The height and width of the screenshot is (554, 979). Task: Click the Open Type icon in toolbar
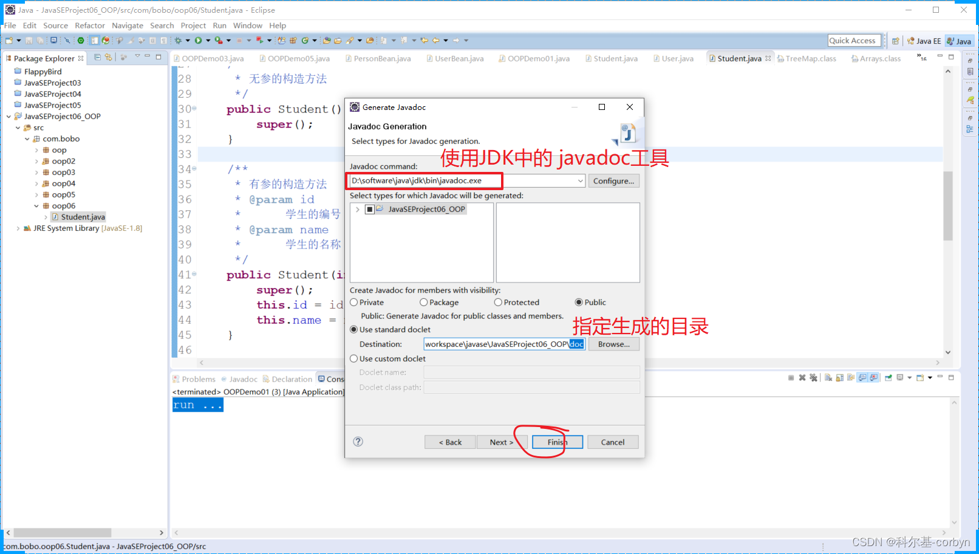click(327, 41)
